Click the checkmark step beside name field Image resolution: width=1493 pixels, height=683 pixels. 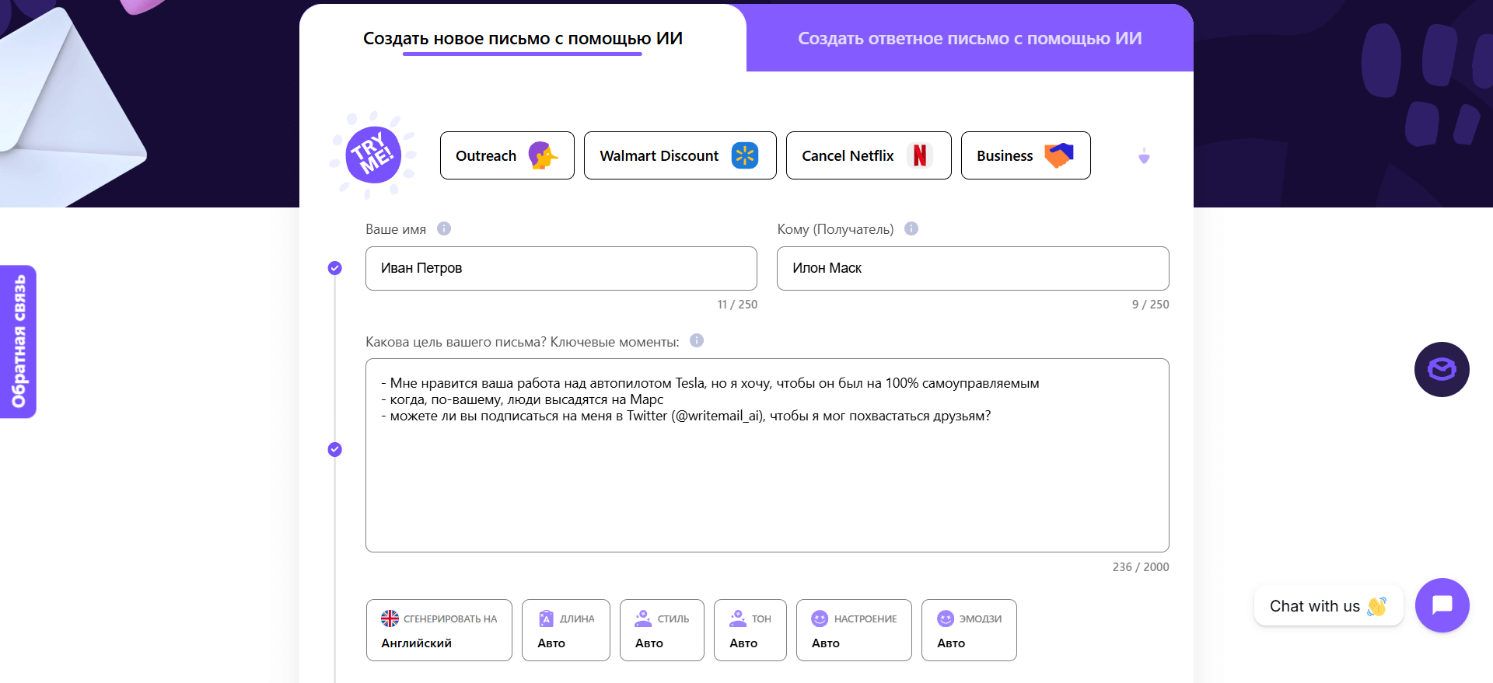[335, 268]
